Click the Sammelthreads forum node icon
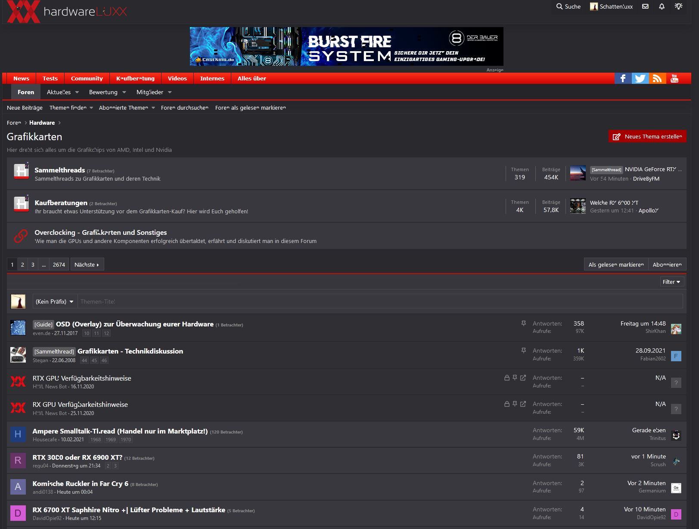Screen dimensions: 699x529 click(21, 171)
